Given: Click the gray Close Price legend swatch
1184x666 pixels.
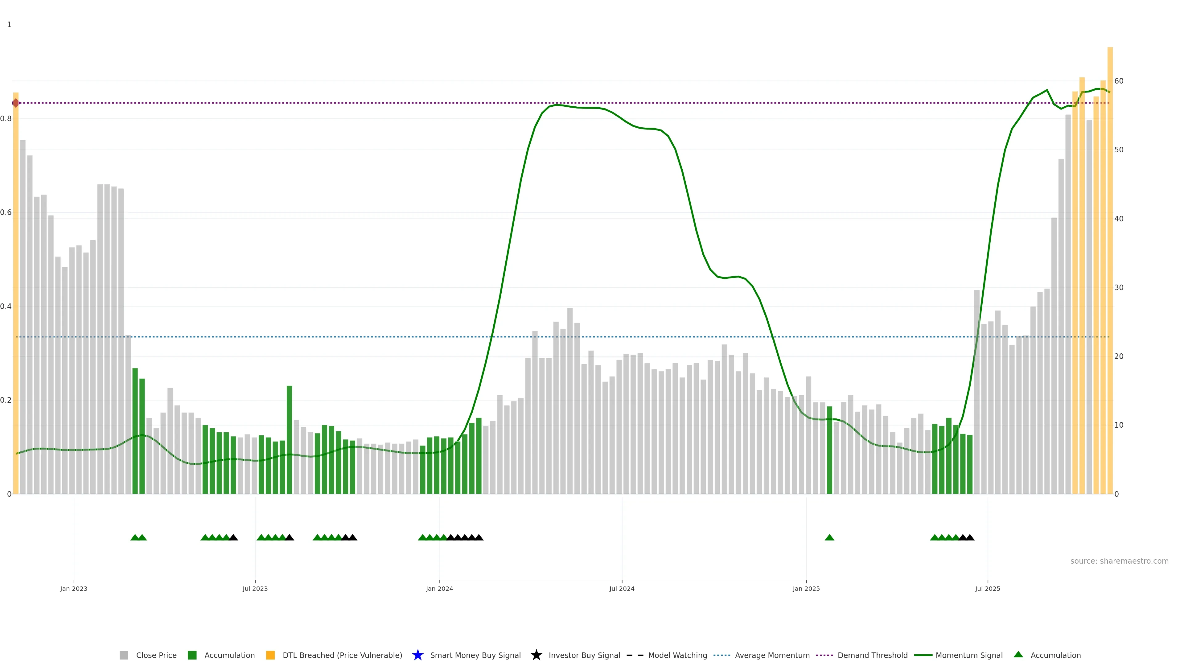Looking at the screenshot, I should [124, 655].
